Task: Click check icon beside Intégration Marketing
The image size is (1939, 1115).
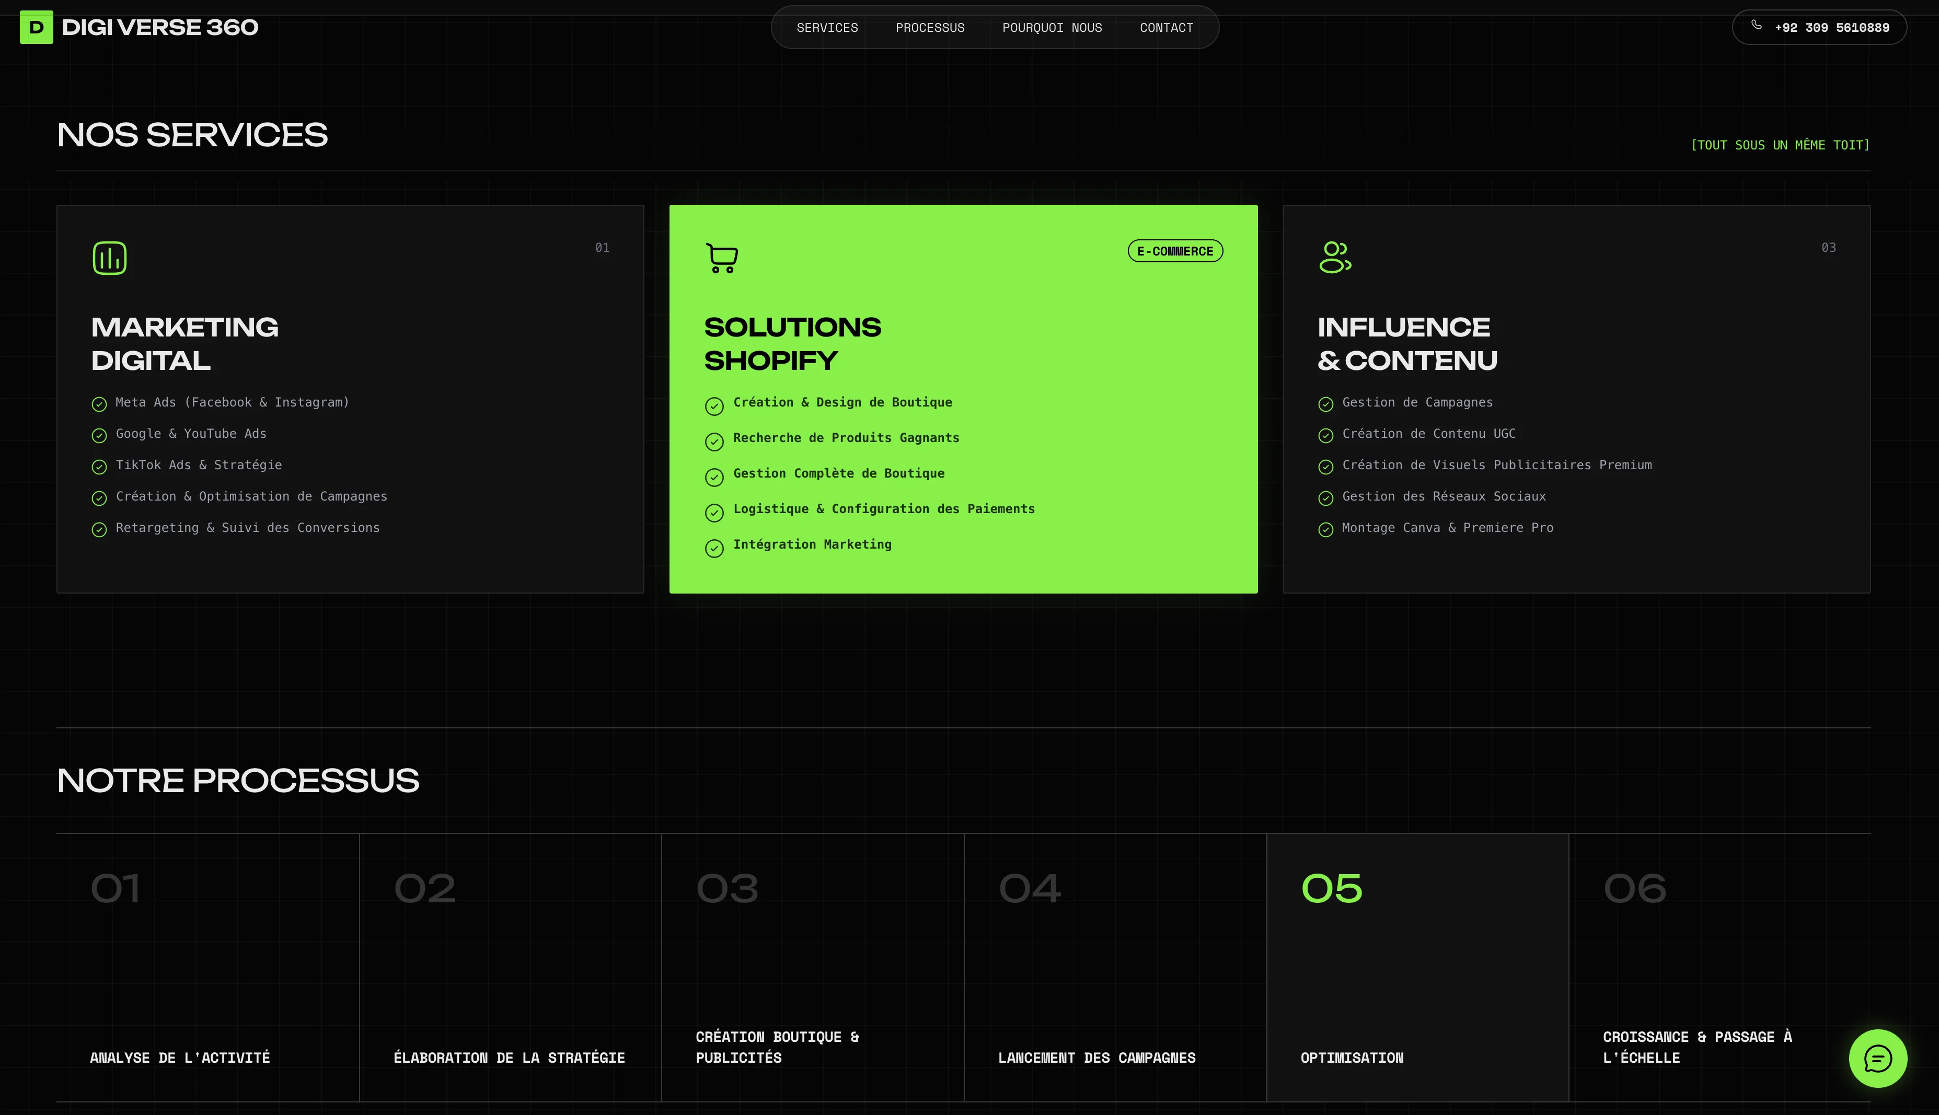Action: [714, 548]
